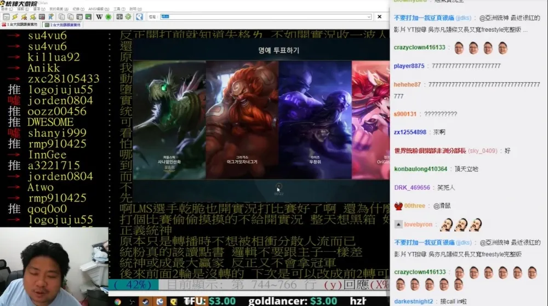The height and width of the screenshot is (306, 548).
Task: Click the pinwheel icon in the taskbar
Action: pos(132,302)
